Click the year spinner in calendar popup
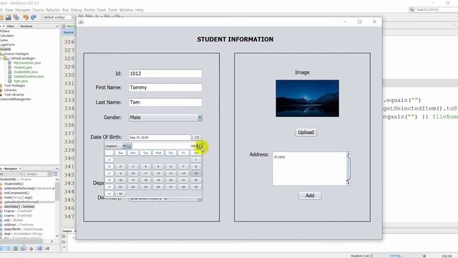Viewport: 458px width, 258px height. [199, 146]
